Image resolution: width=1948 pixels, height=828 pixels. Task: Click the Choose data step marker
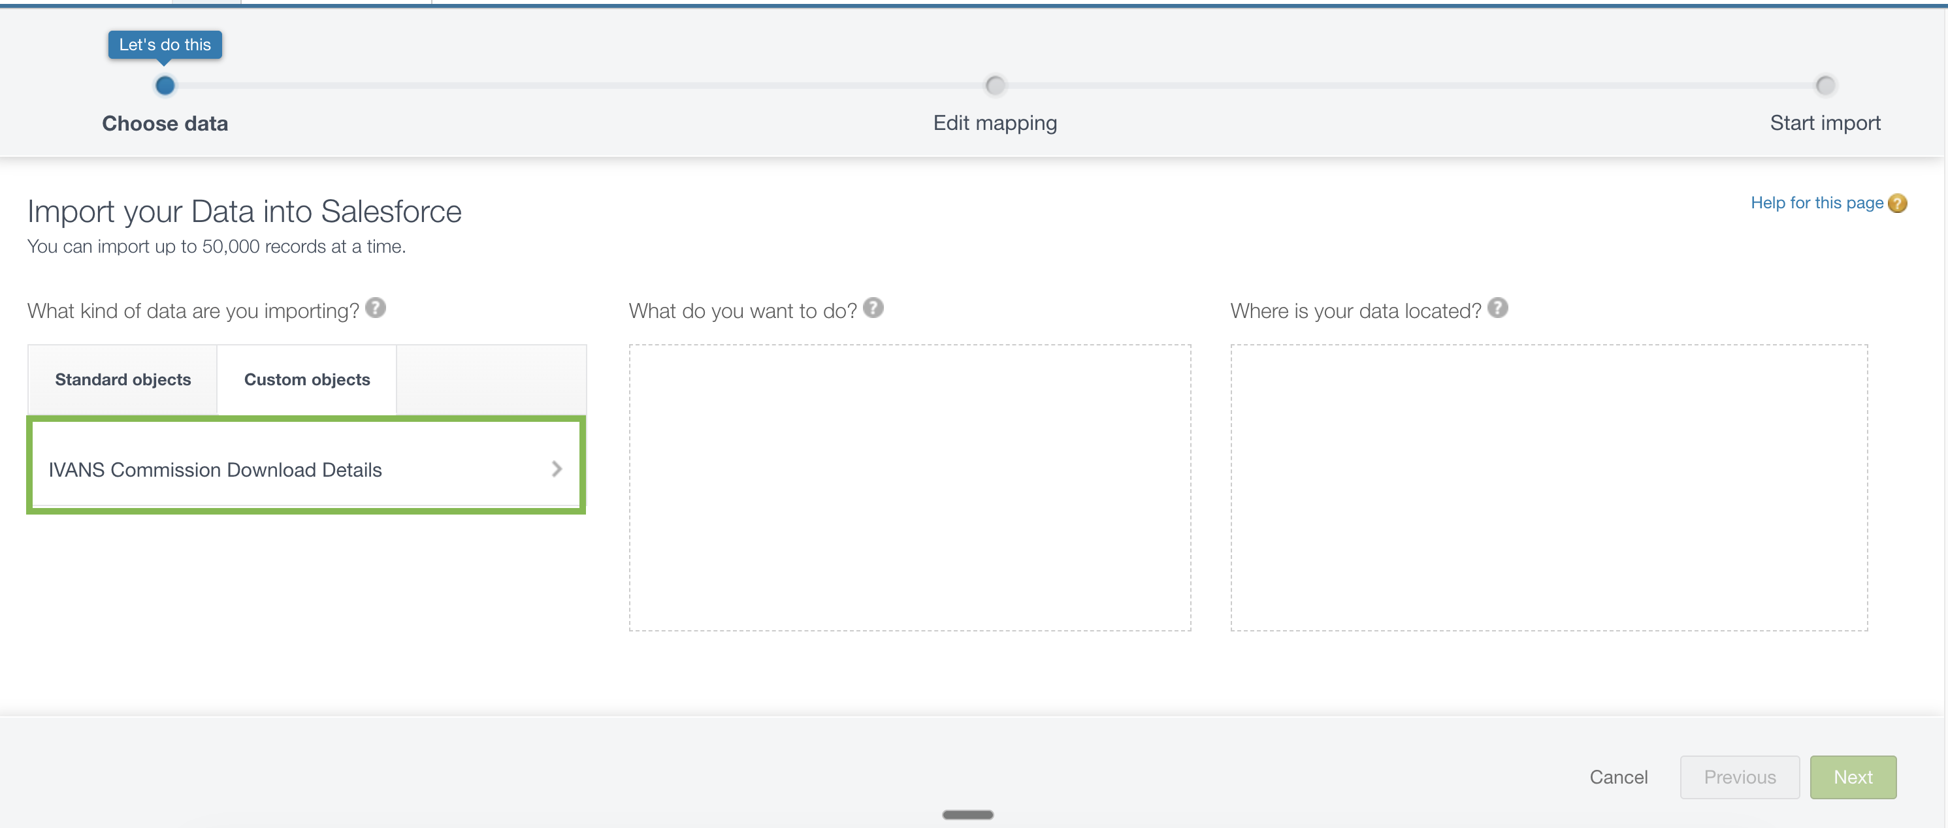(x=165, y=86)
